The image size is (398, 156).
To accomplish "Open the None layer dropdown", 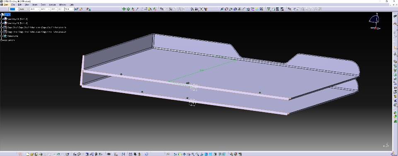I will [69, 9].
